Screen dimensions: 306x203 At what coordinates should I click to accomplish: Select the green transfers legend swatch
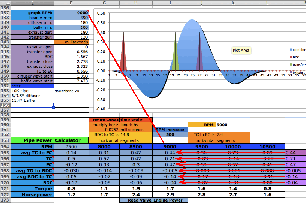(291, 65)
